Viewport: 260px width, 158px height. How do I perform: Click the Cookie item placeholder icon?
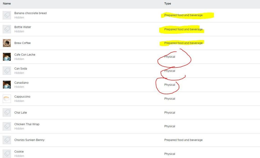(x=7, y=154)
